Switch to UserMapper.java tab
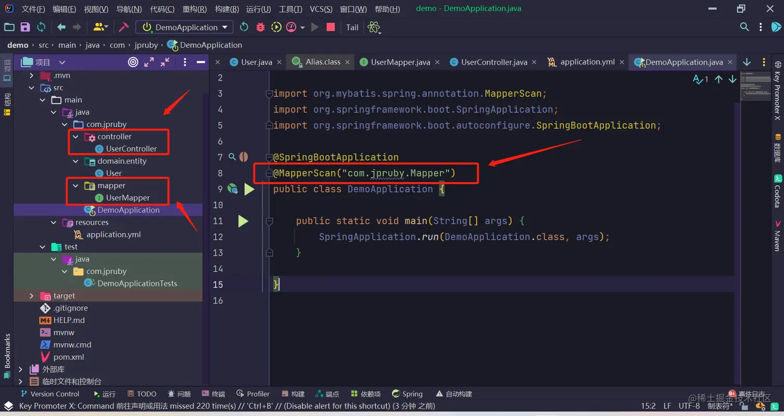This screenshot has height=416, width=784. point(401,62)
